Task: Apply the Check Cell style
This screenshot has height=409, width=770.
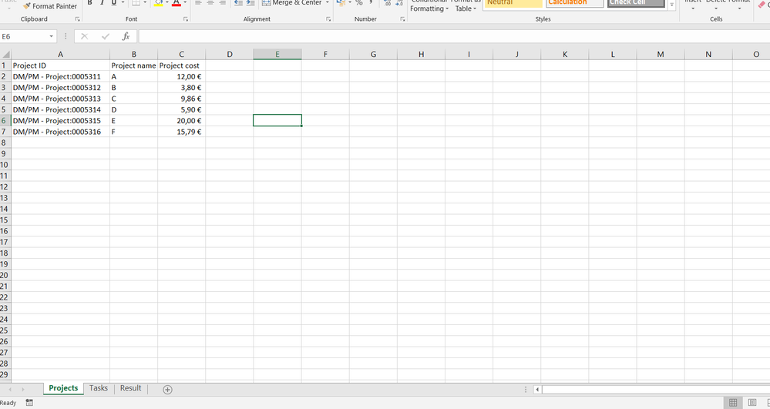Action: pos(636,2)
